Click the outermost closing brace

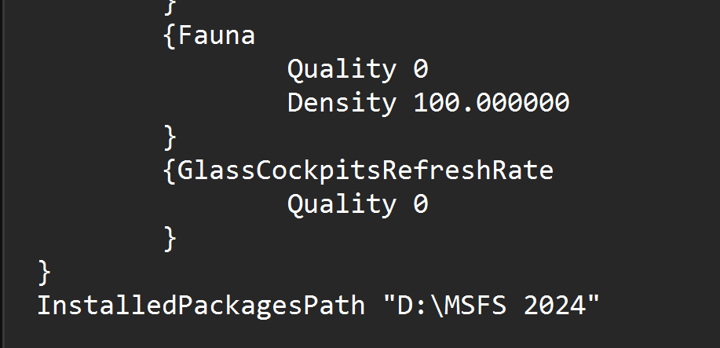tap(44, 273)
